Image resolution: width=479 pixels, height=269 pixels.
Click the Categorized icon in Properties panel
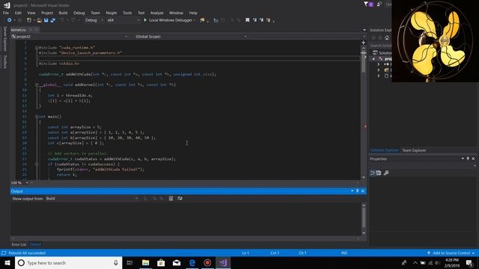(x=373, y=173)
